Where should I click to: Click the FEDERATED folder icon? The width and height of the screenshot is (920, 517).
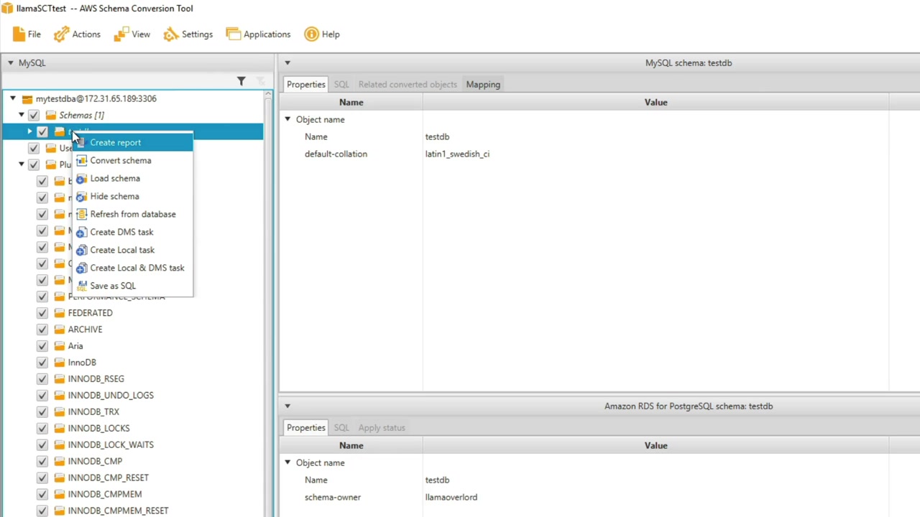pyautogui.click(x=60, y=313)
